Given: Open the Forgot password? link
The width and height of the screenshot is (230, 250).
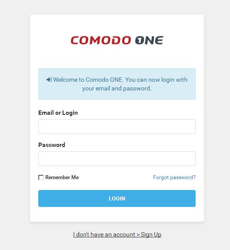Looking at the screenshot, I should click(174, 177).
